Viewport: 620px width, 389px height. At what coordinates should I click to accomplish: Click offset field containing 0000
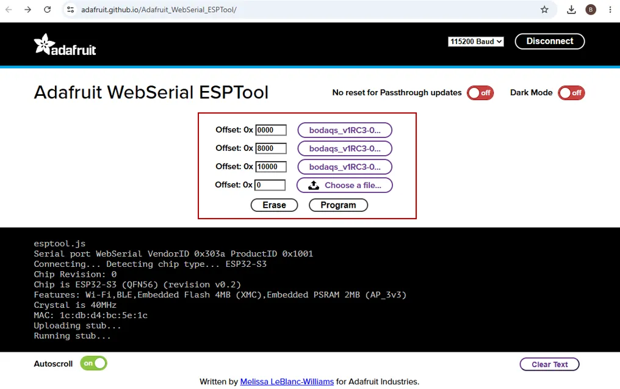point(271,130)
